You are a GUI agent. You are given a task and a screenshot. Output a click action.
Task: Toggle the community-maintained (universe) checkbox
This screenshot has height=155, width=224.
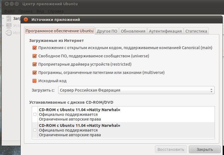(34, 56)
